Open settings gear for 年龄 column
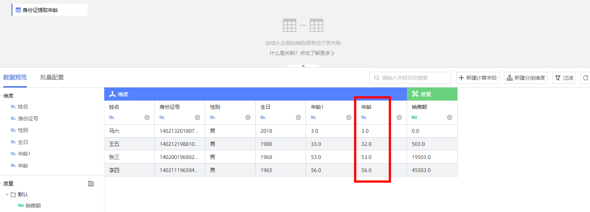590x212 pixels. tap(399, 117)
